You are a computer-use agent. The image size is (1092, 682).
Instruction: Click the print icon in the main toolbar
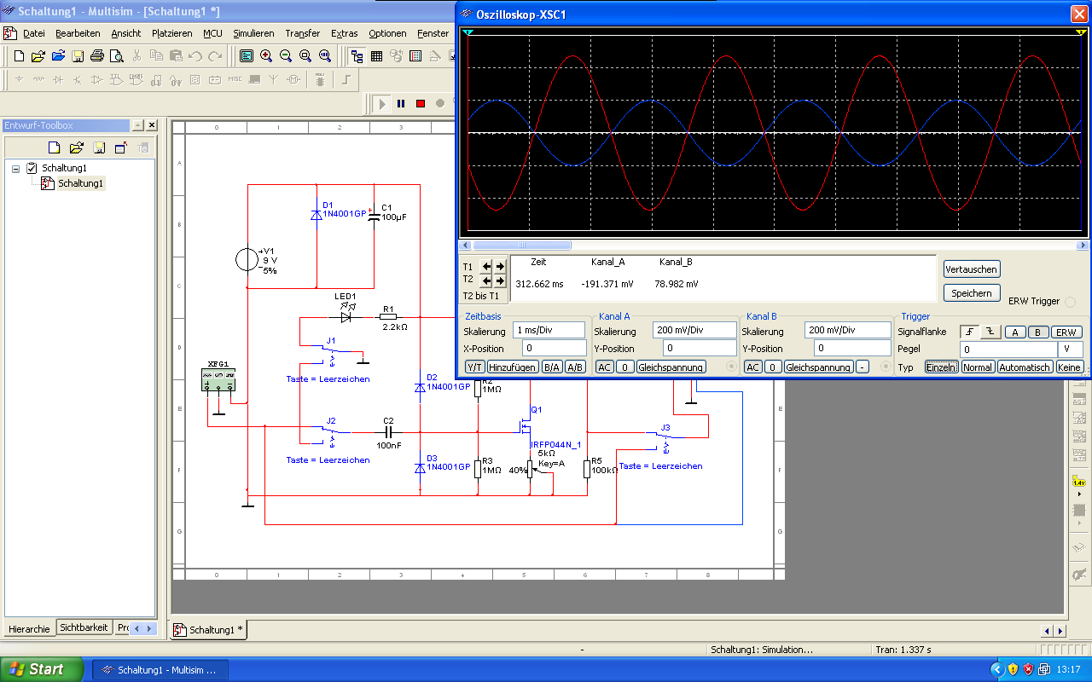click(97, 56)
